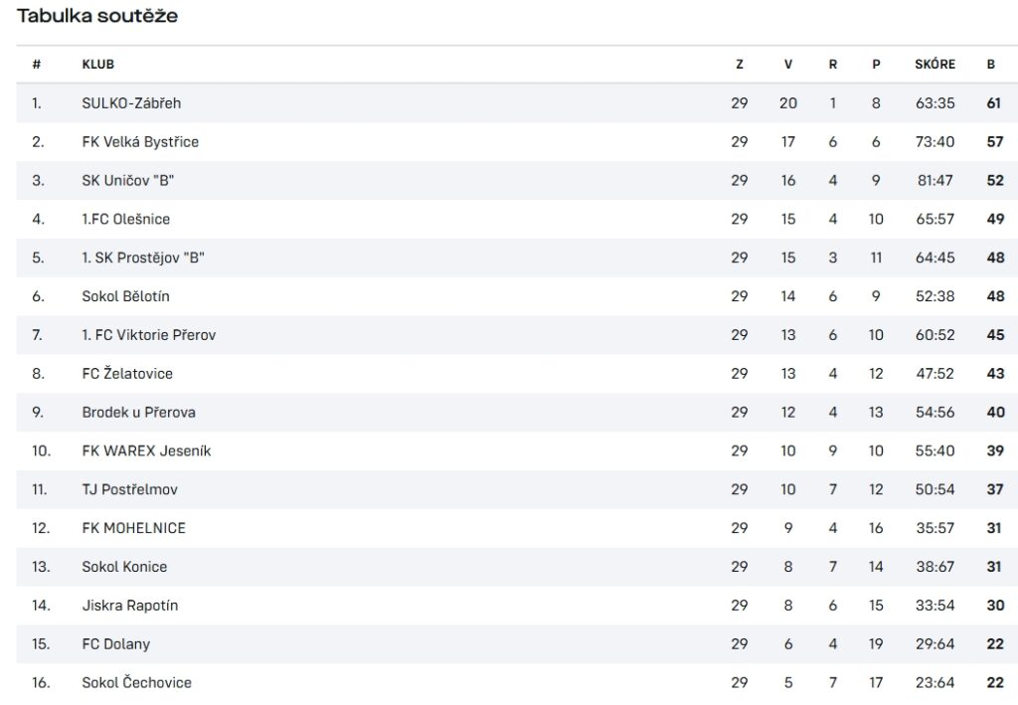Open FC Dolany team entry
Image resolution: width=1018 pixels, height=705 pixels.
point(115,644)
